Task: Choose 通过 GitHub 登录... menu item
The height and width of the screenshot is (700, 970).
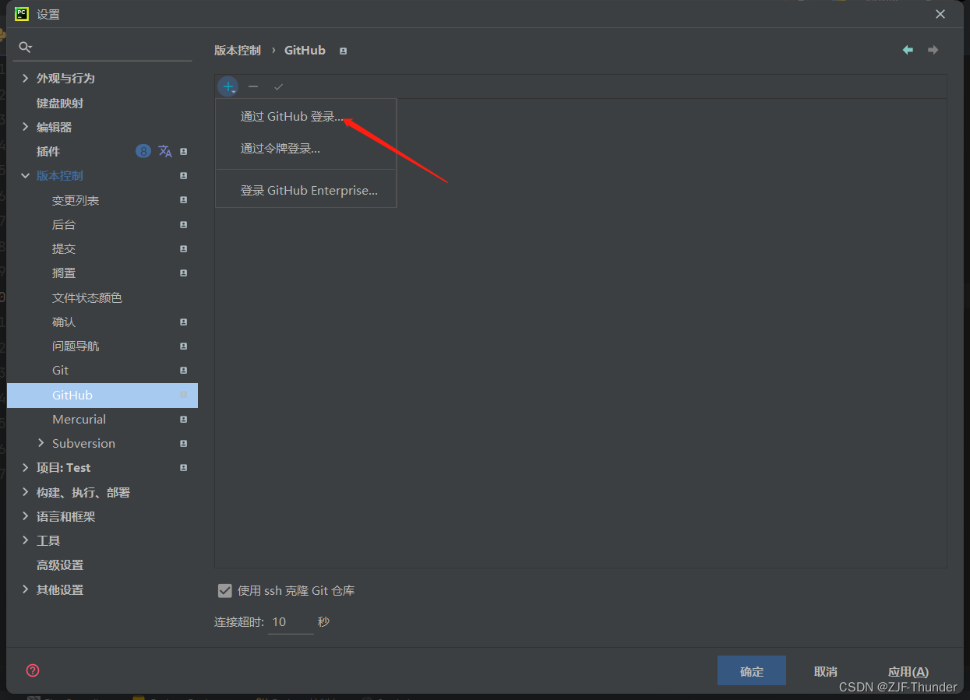Action: point(306,117)
